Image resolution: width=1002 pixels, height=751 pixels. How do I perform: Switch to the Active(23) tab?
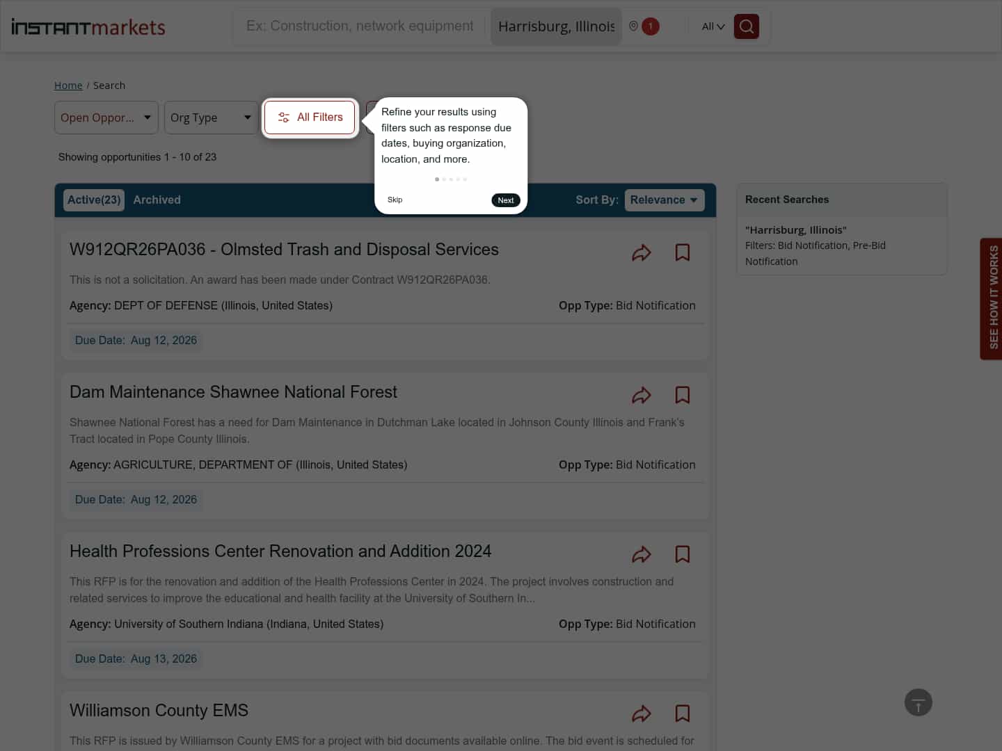coord(94,200)
